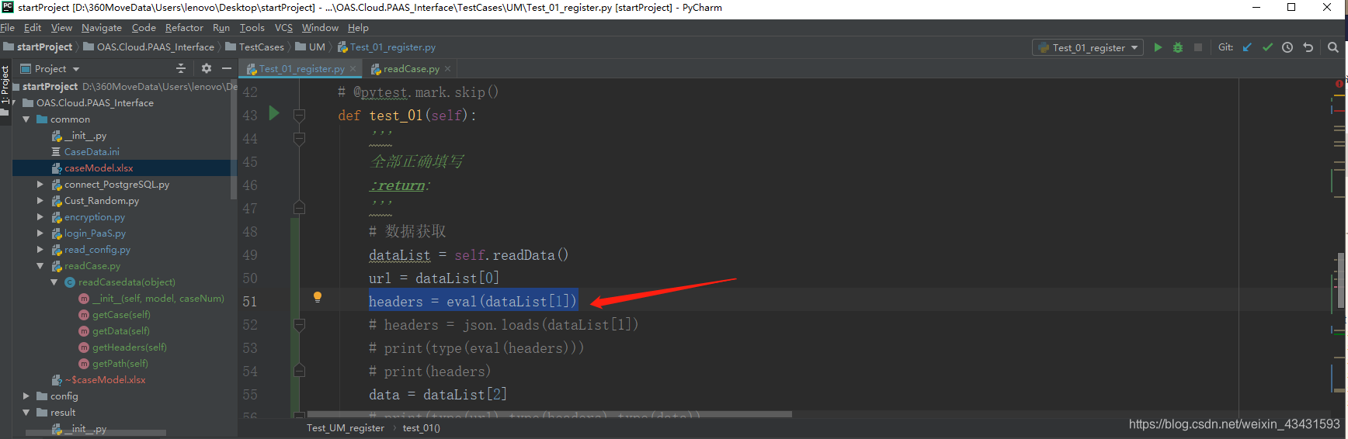Select getPath(self) method
The image size is (1348, 439).
tap(120, 364)
